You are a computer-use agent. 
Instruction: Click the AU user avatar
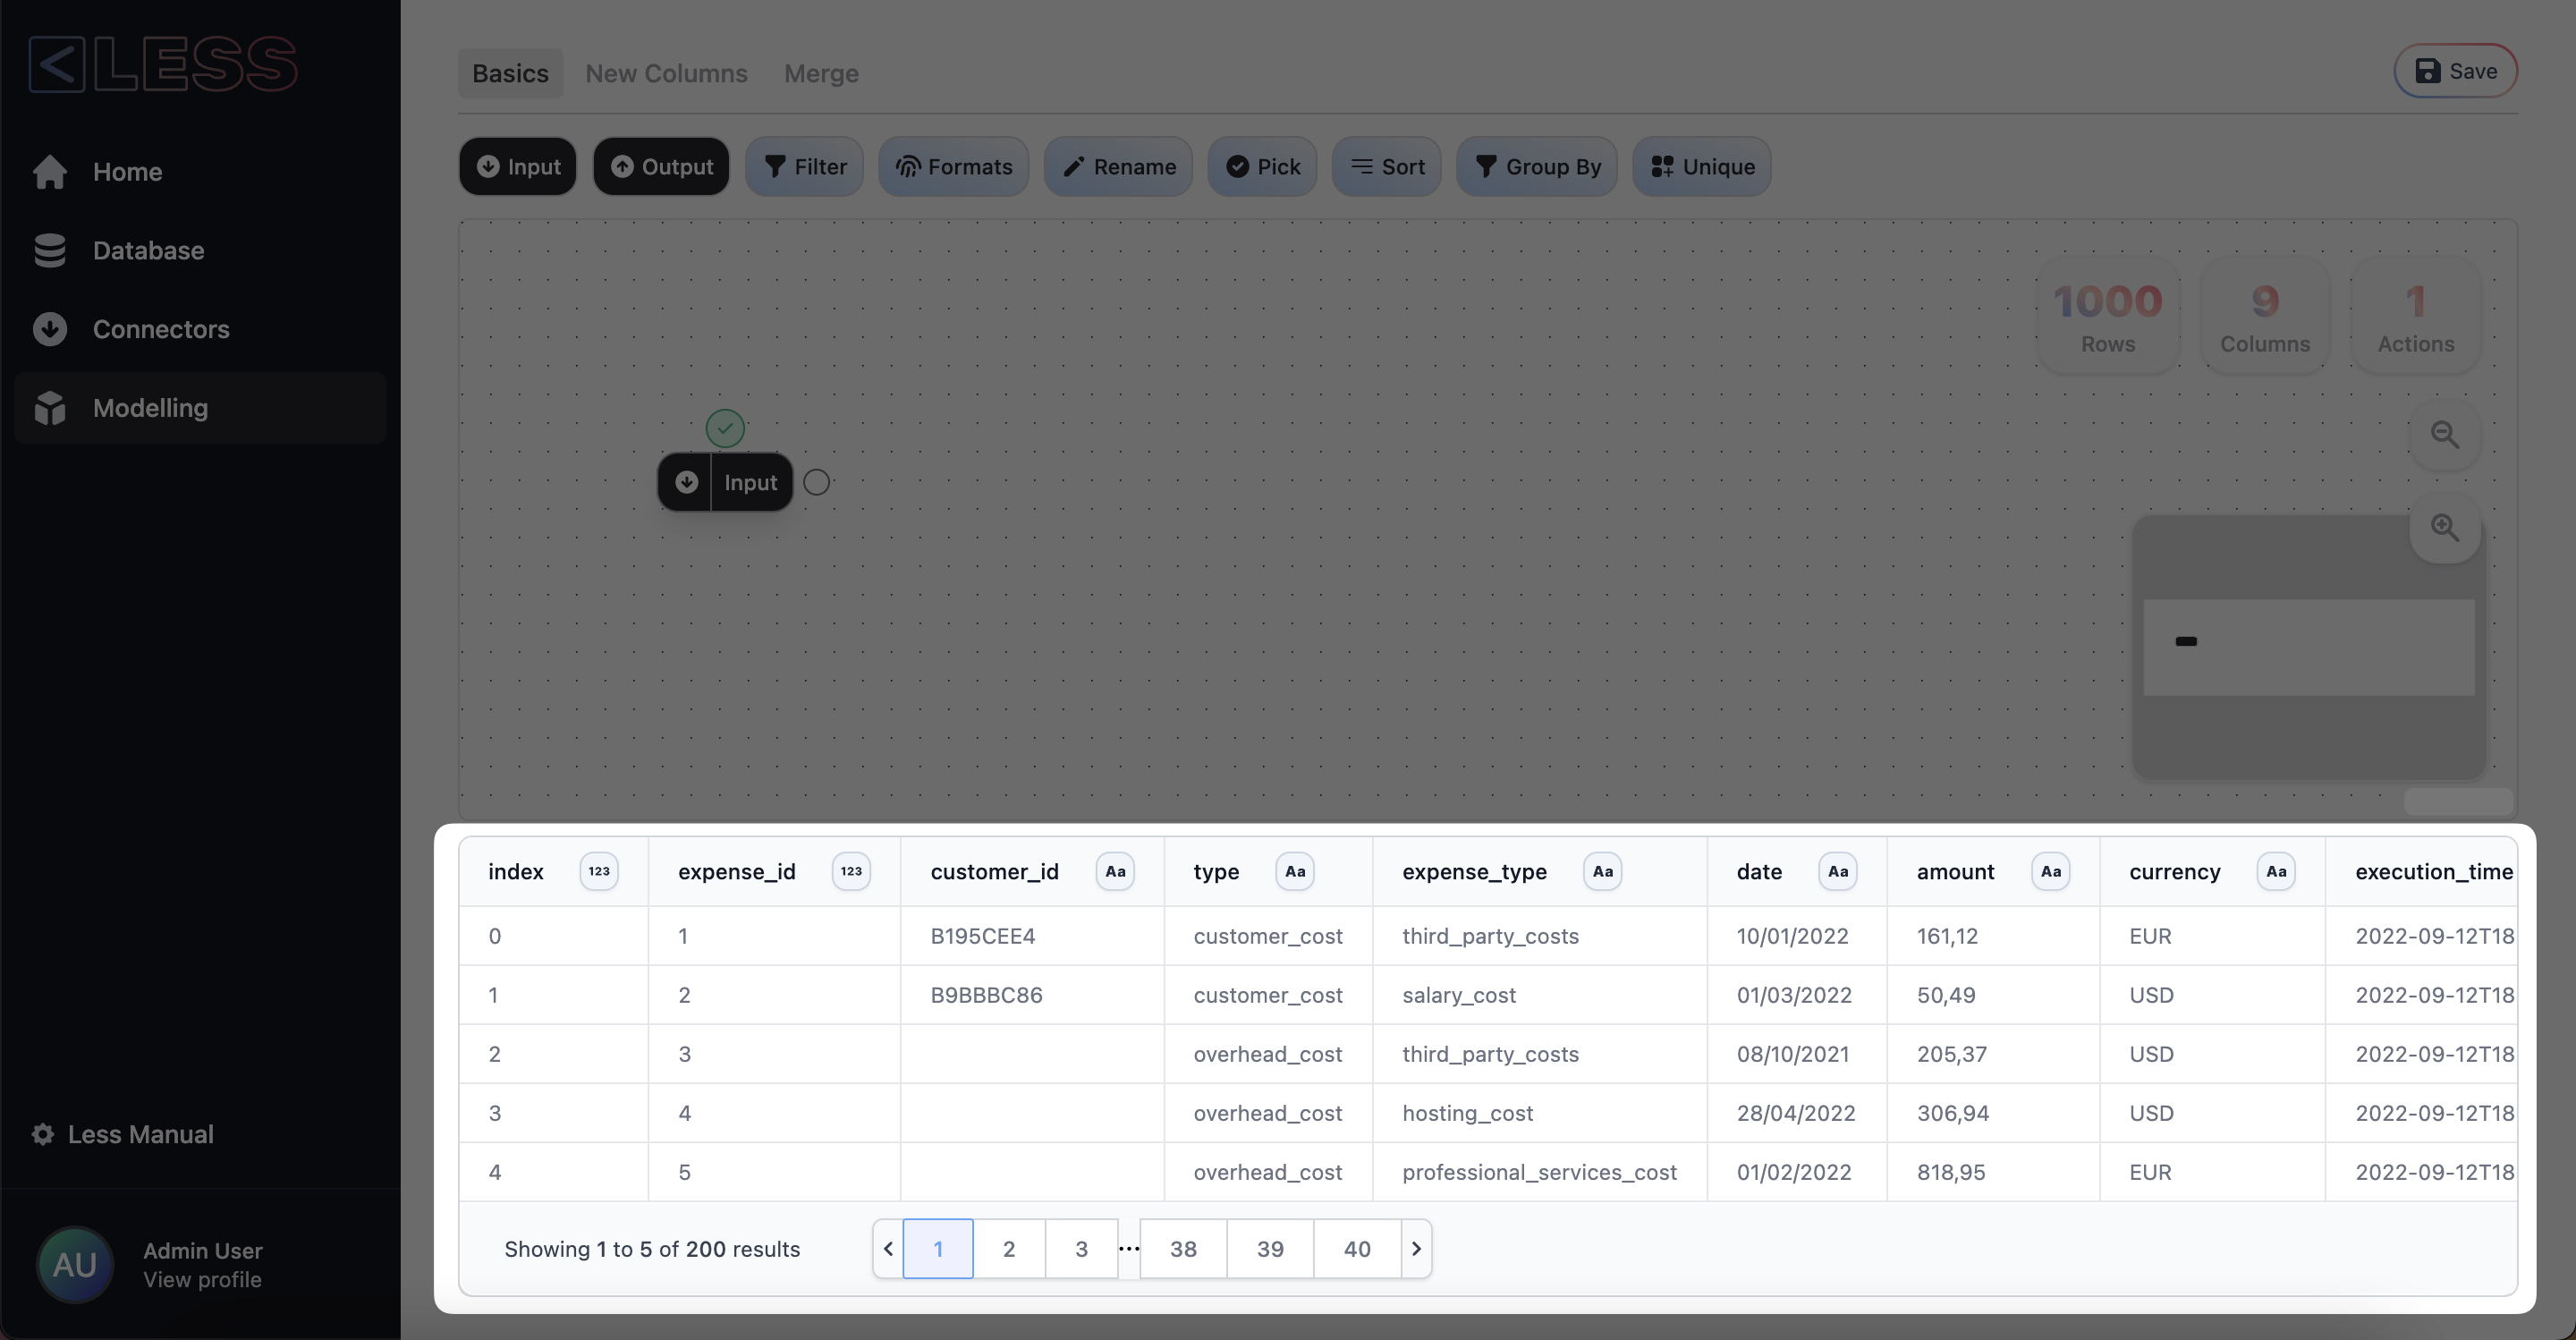74,1264
